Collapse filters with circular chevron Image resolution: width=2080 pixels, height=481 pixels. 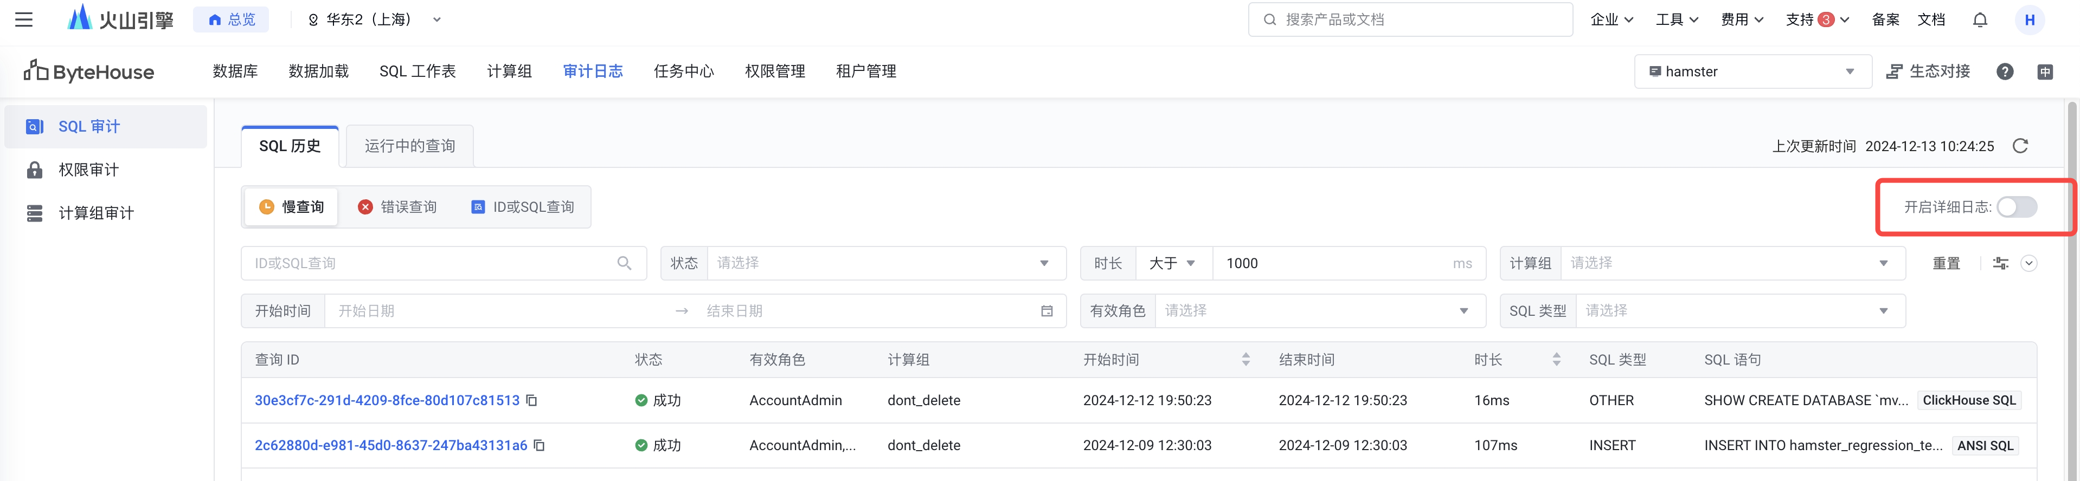2028,263
